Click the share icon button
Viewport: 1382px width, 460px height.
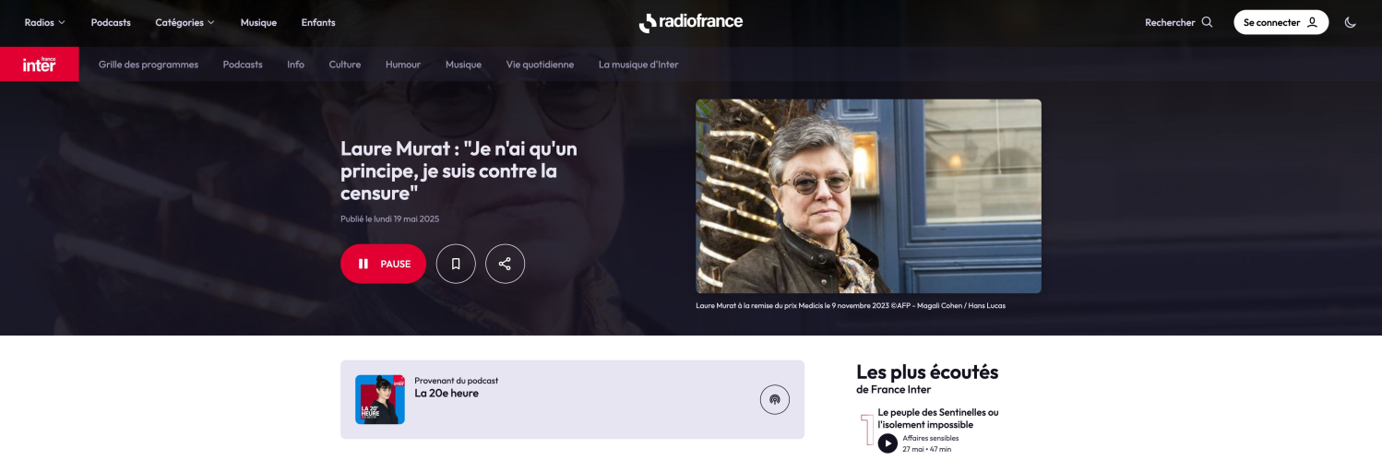pos(505,264)
